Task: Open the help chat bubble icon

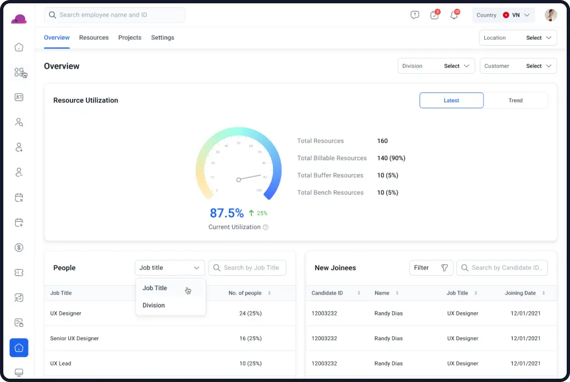Action: tap(415, 15)
